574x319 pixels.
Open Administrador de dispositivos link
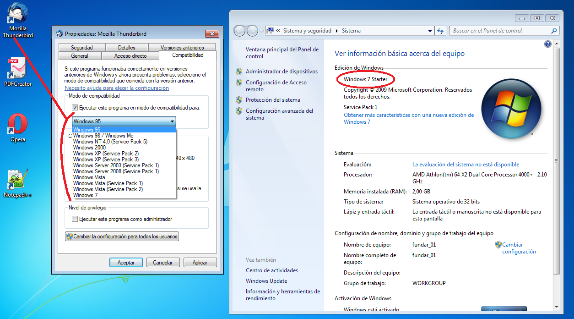282,71
